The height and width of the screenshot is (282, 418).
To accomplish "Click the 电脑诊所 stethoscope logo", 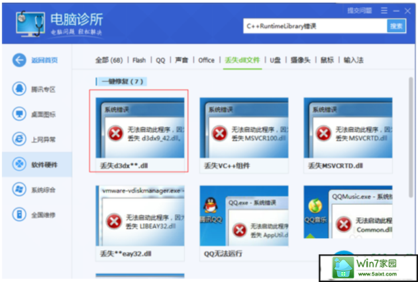I will coord(30,23).
